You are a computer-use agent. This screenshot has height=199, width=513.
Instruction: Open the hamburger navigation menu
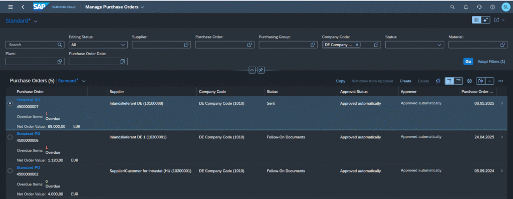(11, 7)
